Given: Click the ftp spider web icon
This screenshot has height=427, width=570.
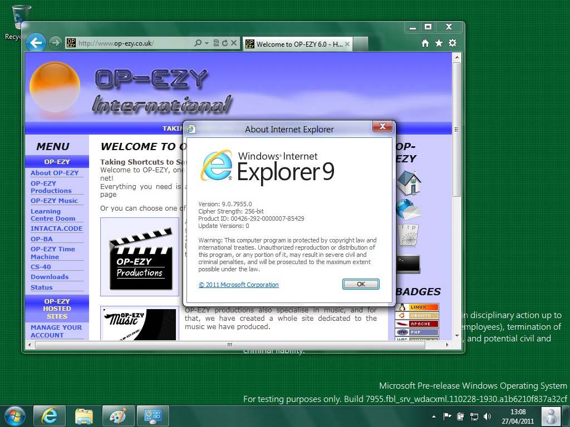Looking at the screenshot, I should pyautogui.click(x=408, y=235).
